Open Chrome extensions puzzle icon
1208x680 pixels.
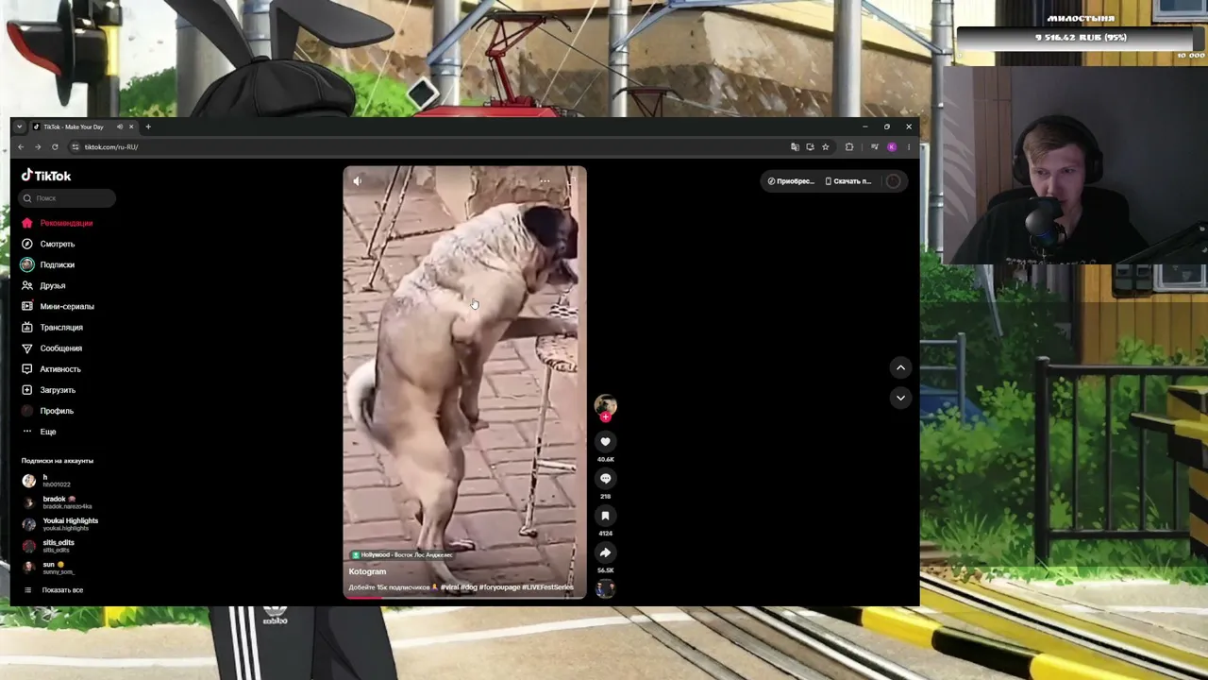(849, 146)
